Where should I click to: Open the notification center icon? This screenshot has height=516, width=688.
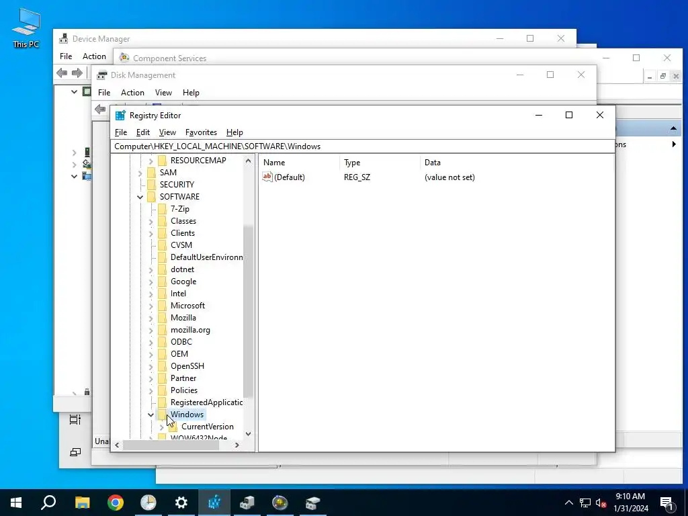point(667,503)
